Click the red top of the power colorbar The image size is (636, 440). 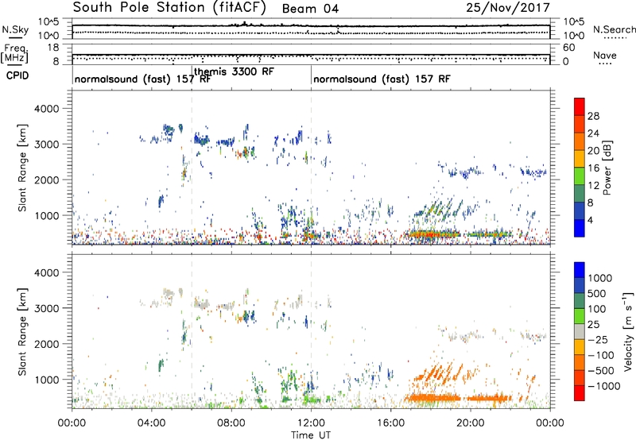580,107
